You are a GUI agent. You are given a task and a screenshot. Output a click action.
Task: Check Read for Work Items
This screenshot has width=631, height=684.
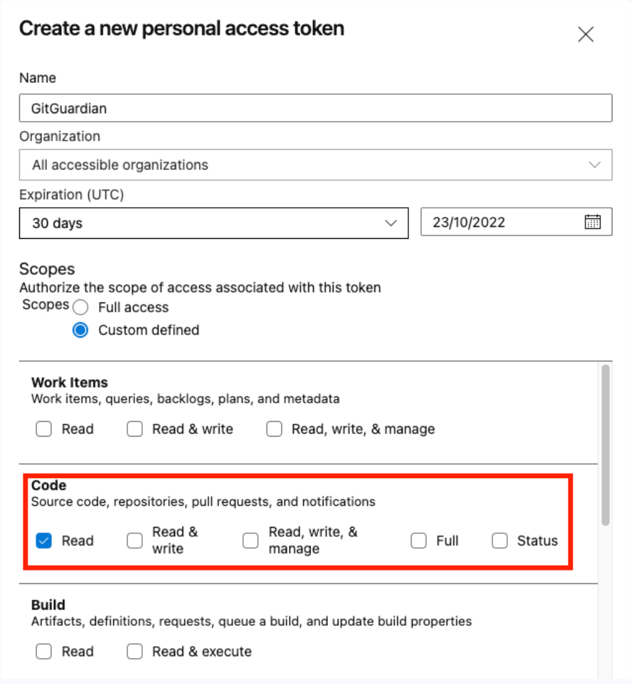click(x=43, y=428)
